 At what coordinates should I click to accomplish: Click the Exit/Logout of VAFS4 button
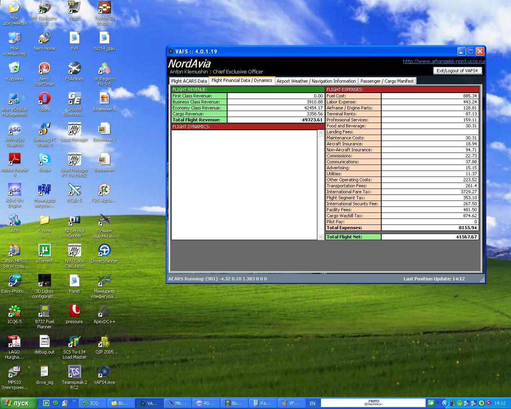457,71
